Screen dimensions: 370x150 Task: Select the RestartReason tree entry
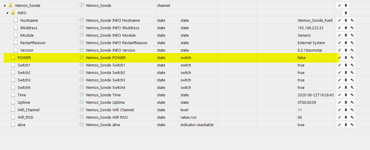(x=33, y=43)
